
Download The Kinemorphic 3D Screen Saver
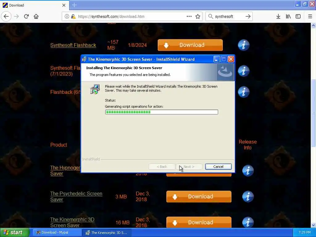199,222
